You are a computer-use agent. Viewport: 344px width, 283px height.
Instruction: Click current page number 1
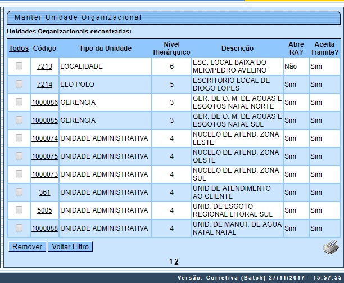pos(171,262)
